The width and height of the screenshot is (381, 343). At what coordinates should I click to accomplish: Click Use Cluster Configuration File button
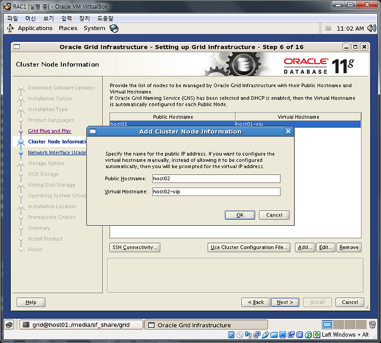(249, 247)
